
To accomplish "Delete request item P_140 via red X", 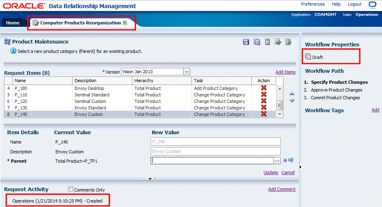I will point(263,114).
